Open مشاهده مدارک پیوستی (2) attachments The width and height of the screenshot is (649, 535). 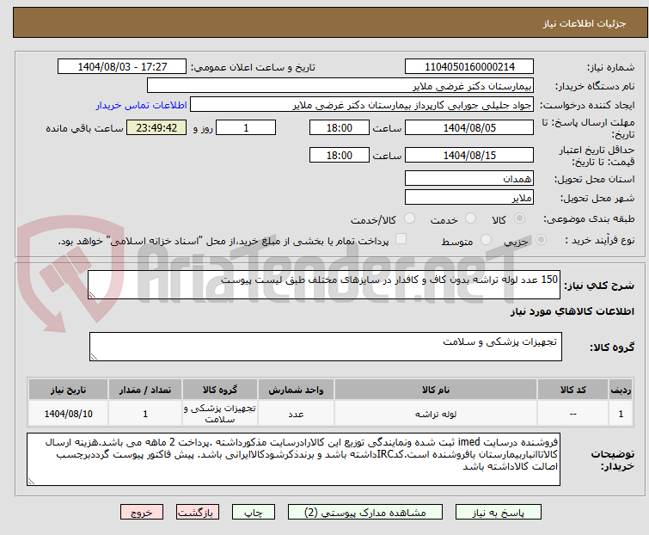click(x=353, y=512)
